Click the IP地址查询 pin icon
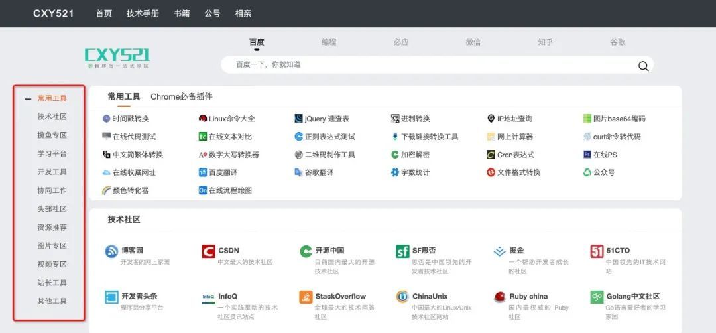Viewport: 716px width, 333px height. pyautogui.click(x=491, y=119)
